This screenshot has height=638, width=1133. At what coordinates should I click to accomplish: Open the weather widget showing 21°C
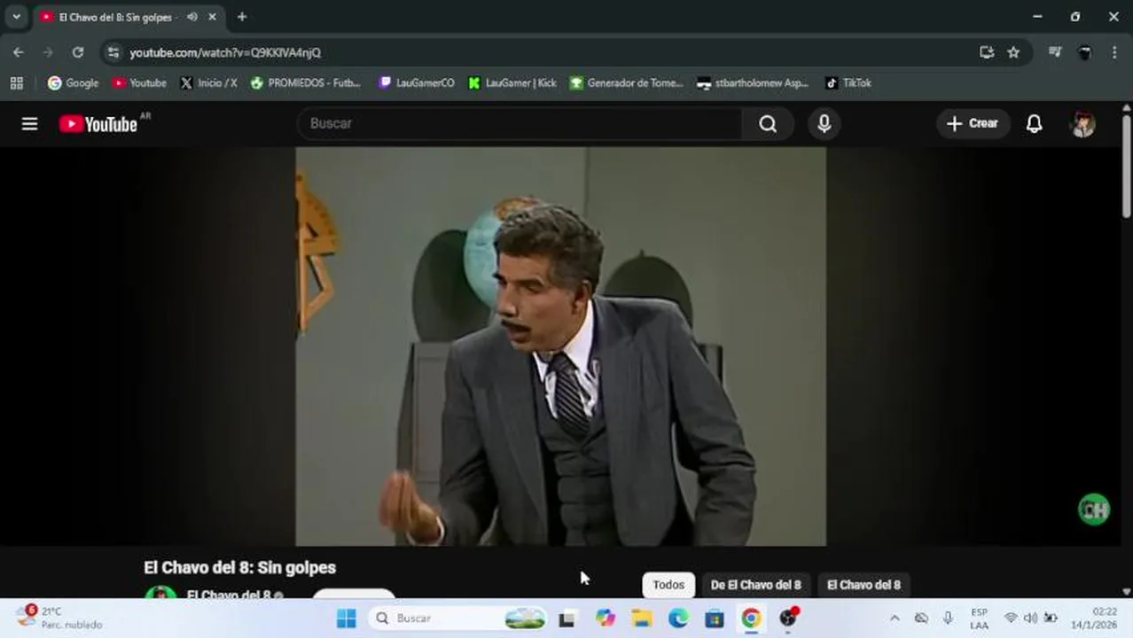(x=59, y=618)
